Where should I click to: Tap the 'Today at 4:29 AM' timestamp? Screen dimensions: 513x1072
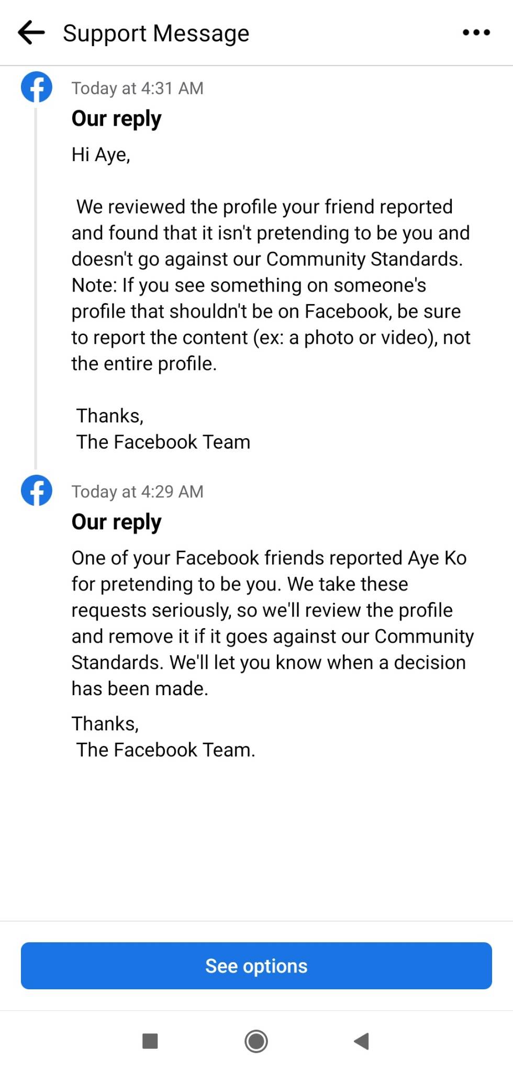pyautogui.click(x=138, y=491)
